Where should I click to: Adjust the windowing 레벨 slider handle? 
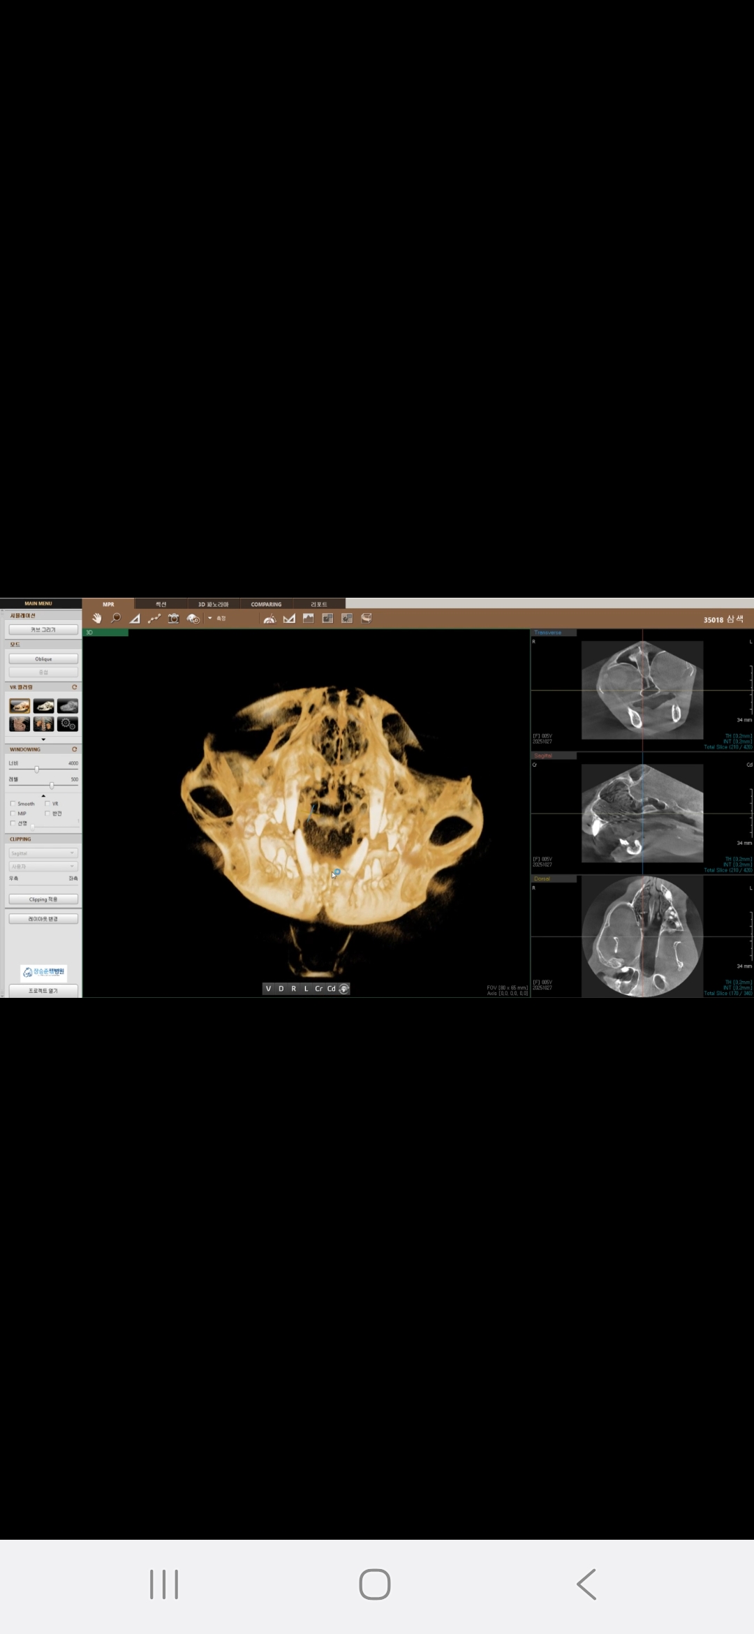(x=52, y=786)
